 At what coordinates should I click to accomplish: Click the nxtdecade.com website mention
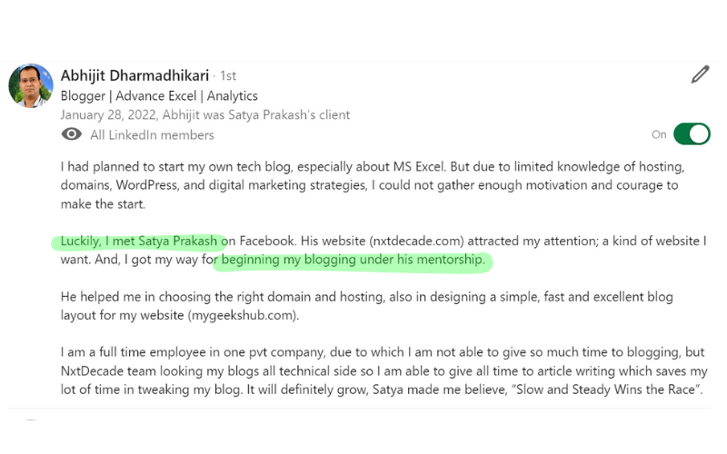417,242
